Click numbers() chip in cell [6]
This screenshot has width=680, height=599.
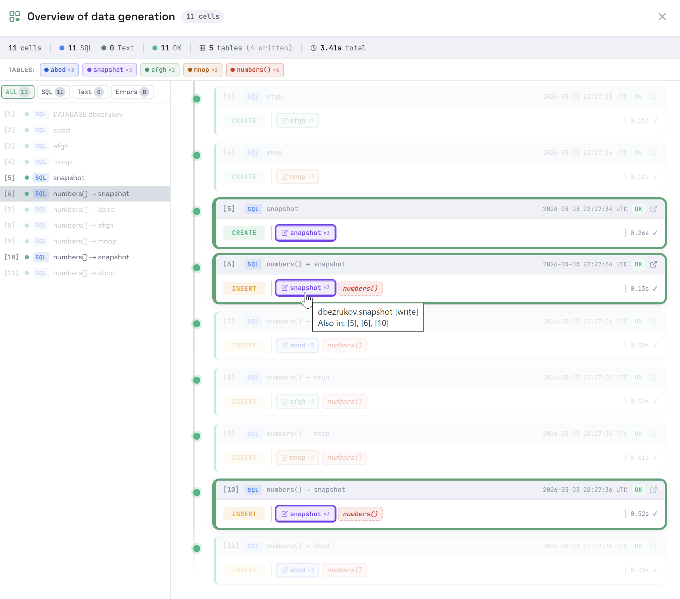tap(360, 289)
